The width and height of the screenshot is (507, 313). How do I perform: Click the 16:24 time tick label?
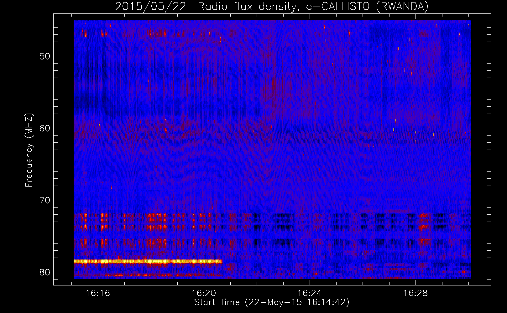point(310,293)
